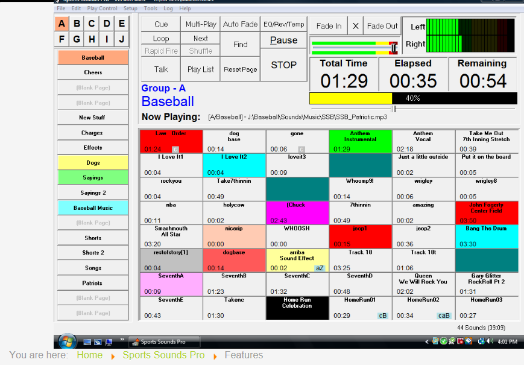The width and height of the screenshot is (524, 365).
Task: Play Take Me Out 7th Inning Stretch
Action: 486,141
